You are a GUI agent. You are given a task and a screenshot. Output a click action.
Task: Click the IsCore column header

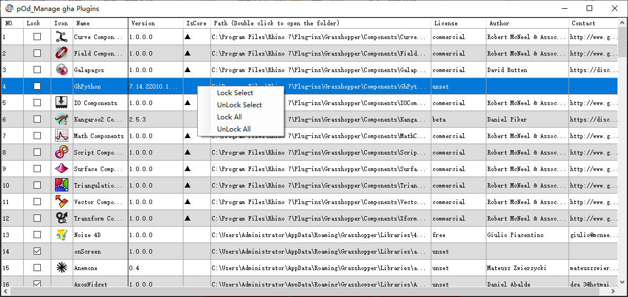(197, 23)
